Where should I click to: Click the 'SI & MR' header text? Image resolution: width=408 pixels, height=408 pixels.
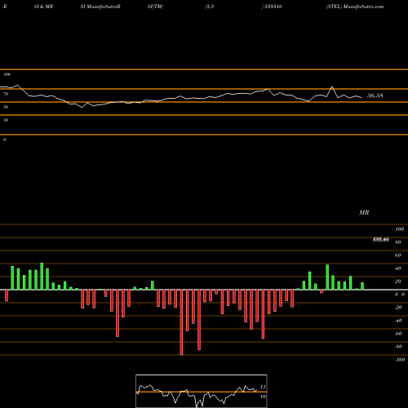click(43, 7)
